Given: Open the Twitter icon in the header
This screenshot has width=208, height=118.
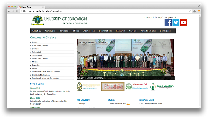Looking at the screenshot, I should (x=176, y=22).
